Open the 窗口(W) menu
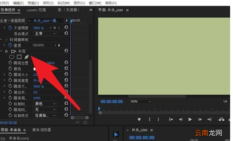Viewport: 233px width, 141px height. point(95,3)
